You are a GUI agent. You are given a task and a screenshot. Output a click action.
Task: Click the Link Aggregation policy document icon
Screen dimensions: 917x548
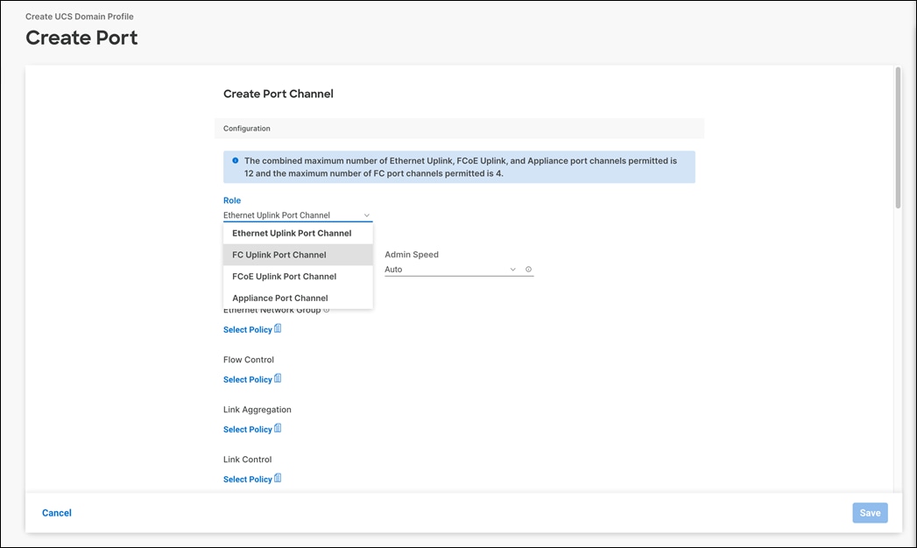(x=278, y=428)
